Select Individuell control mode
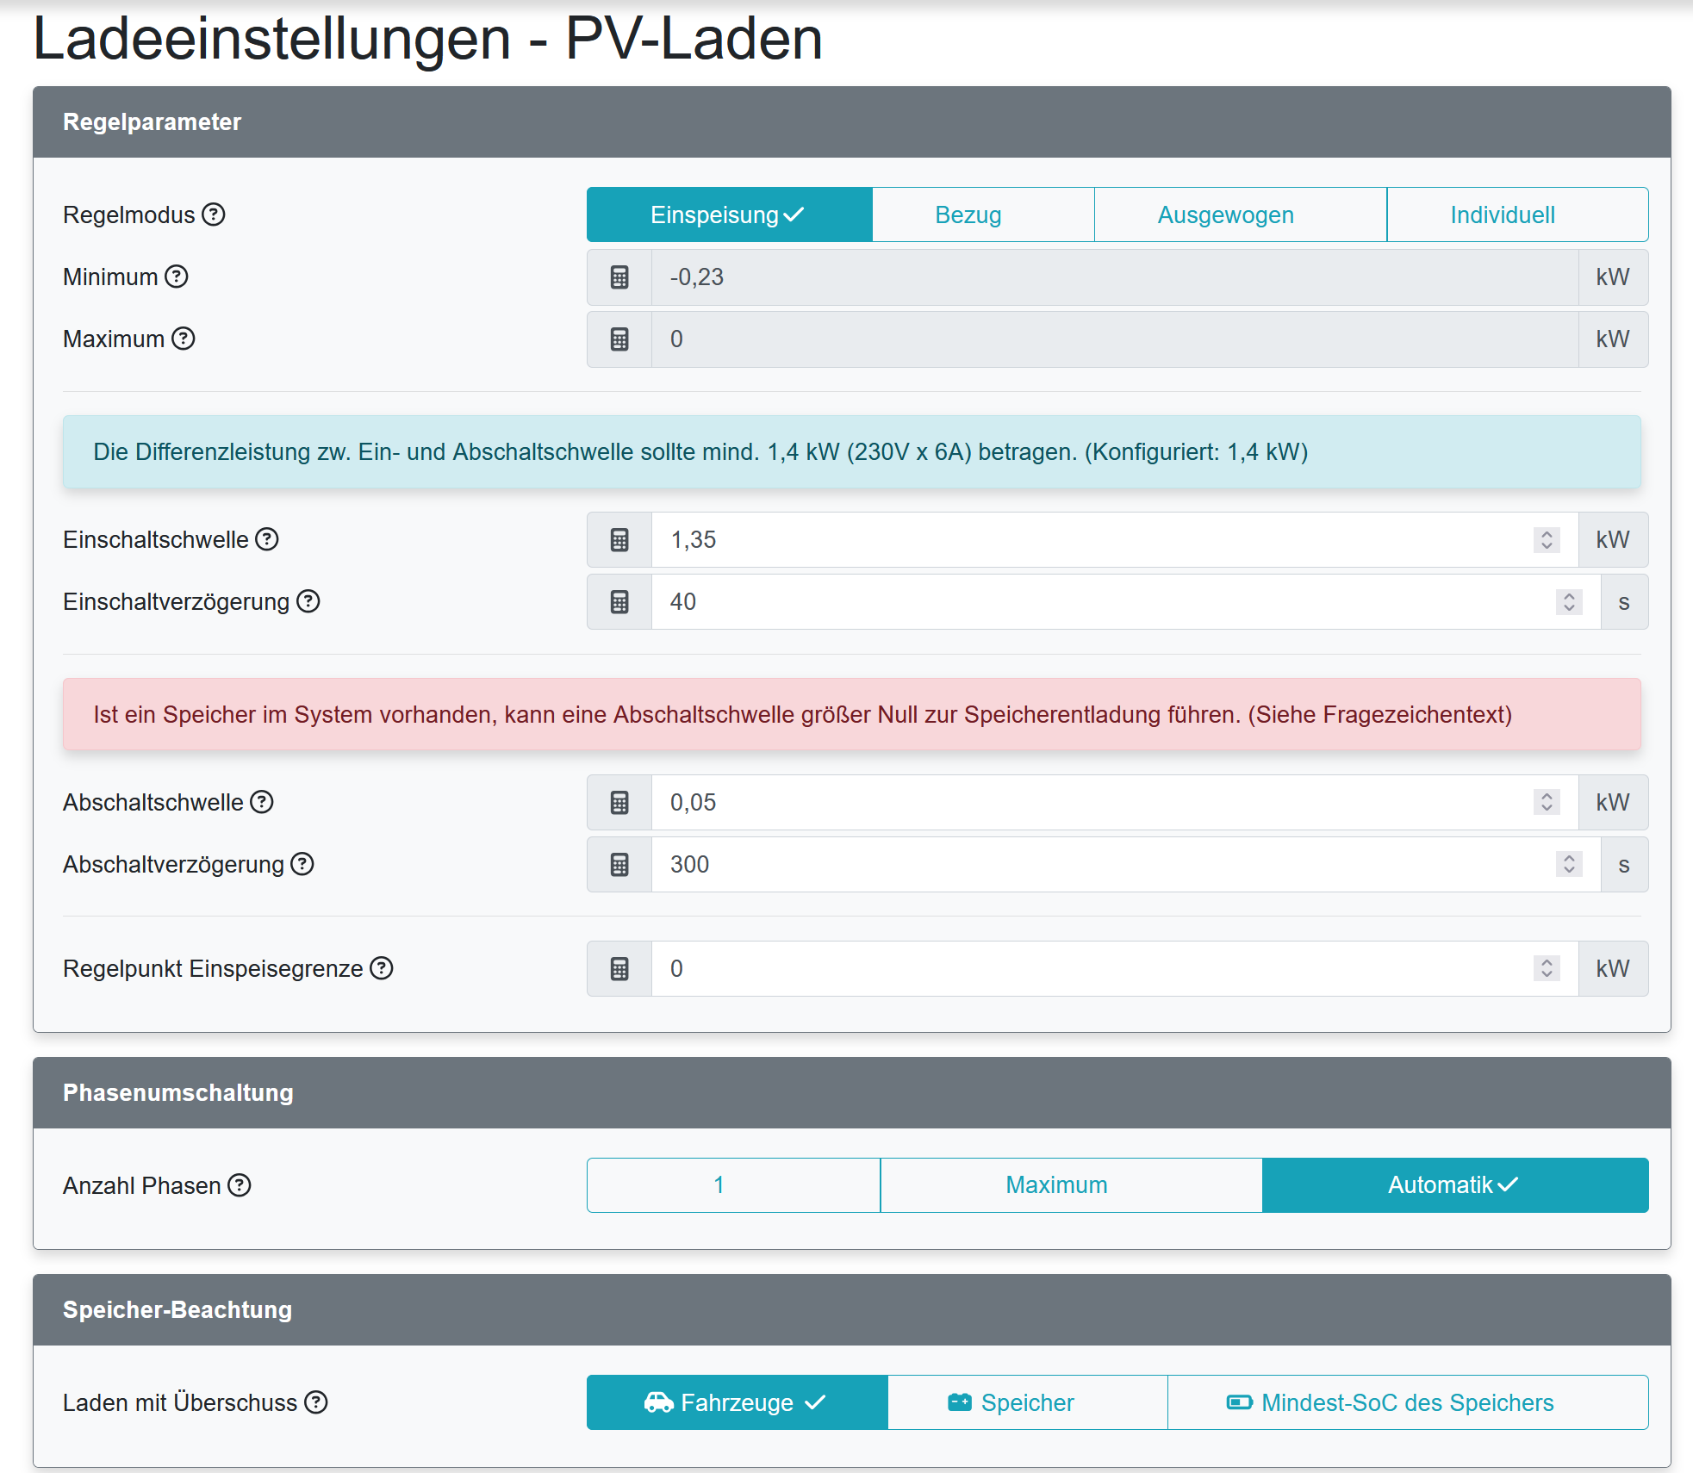The height and width of the screenshot is (1473, 1693). (x=1517, y=214)
